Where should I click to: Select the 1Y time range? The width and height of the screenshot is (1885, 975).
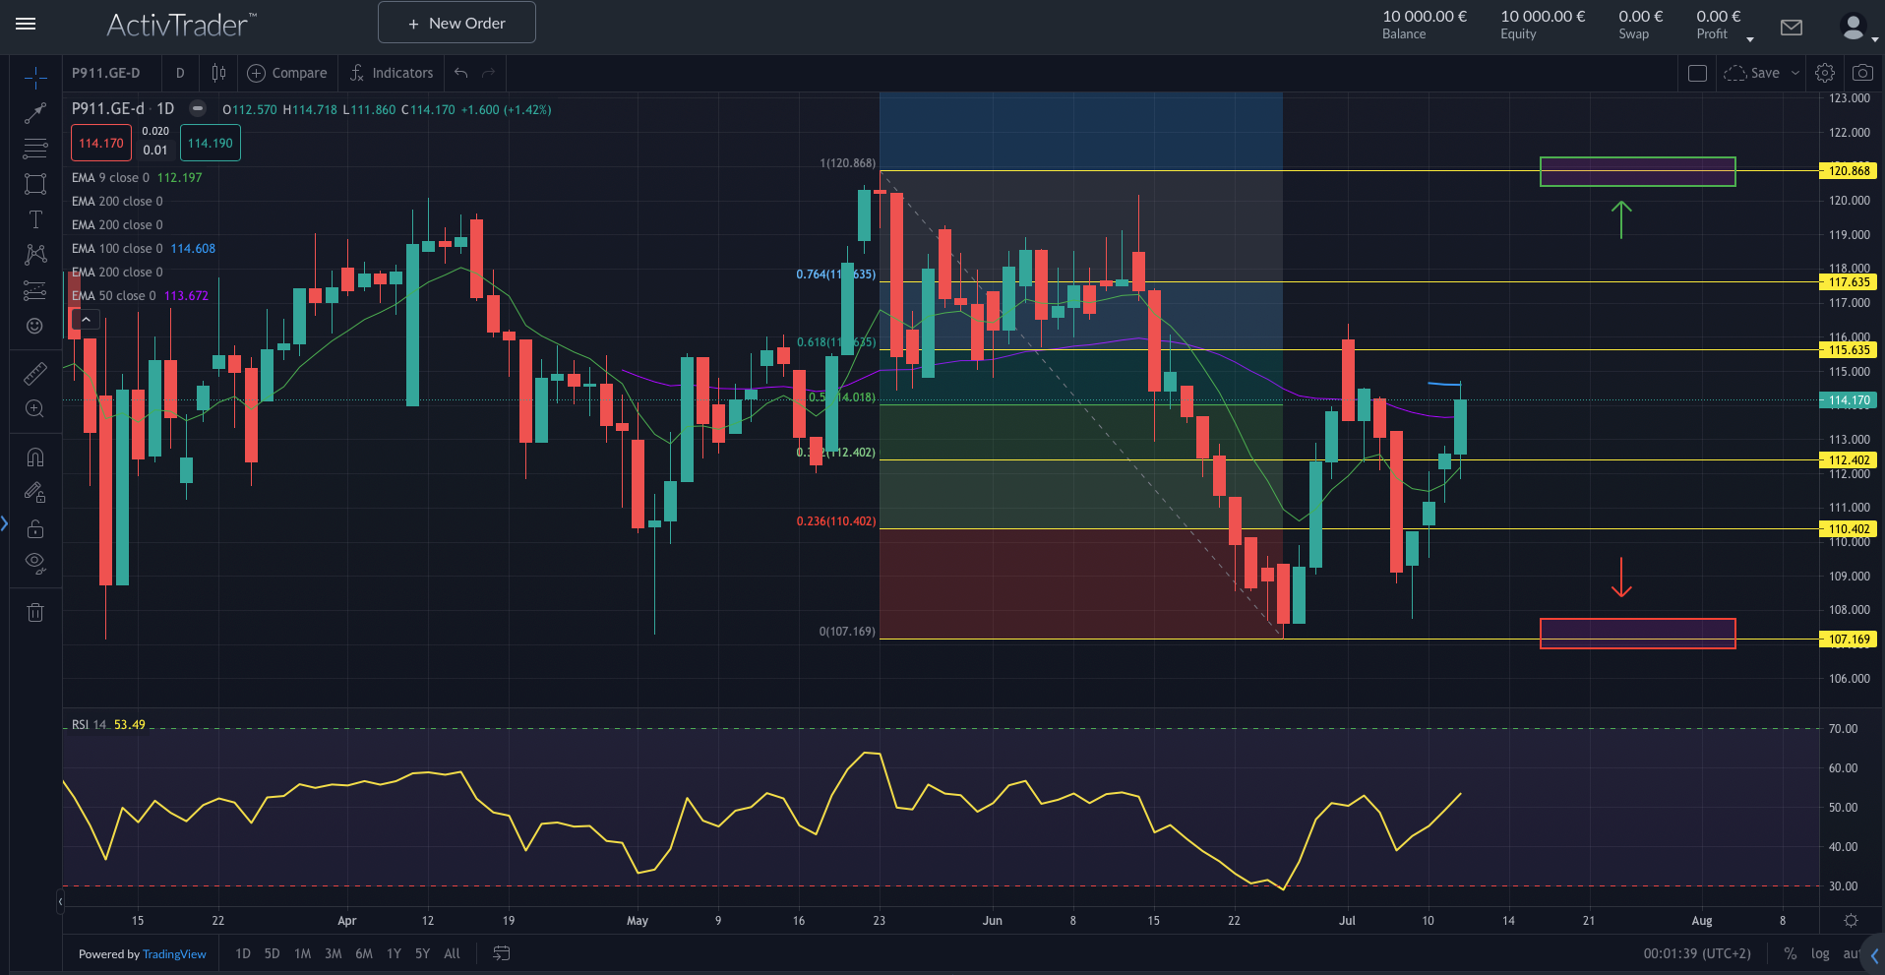click(x=394, y=953)
